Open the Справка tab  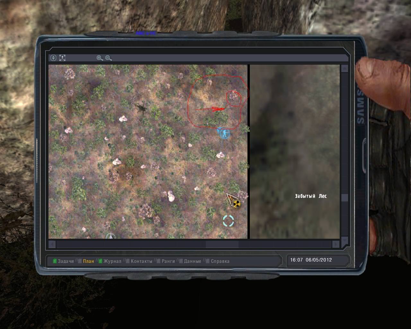218,261
